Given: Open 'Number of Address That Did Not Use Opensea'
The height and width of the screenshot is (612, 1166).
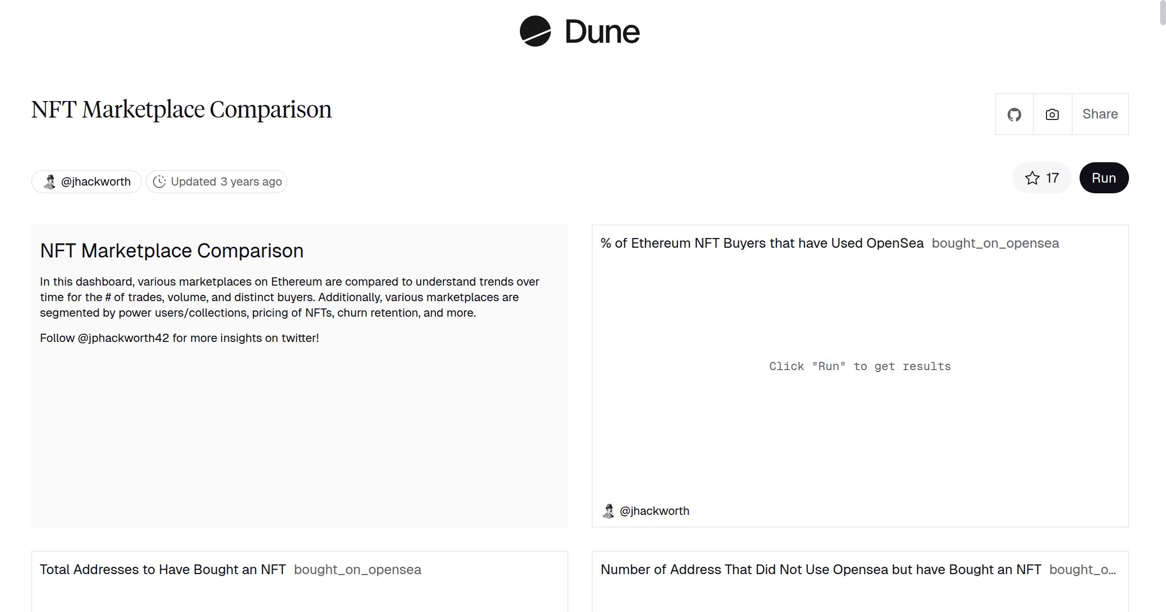Looking at the screenshot, I should click(821, 570).
